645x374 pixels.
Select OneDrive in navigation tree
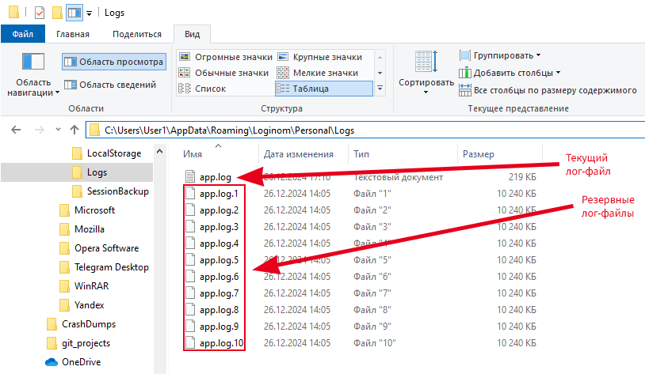(73, 361)
